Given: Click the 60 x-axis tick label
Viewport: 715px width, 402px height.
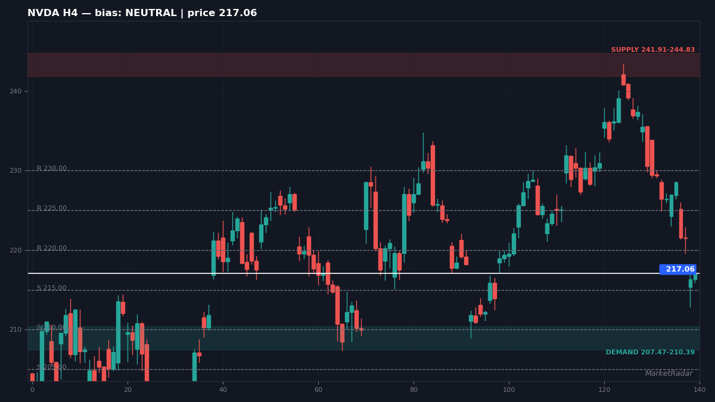Looking at the screenshot, I should click(318, 389).
